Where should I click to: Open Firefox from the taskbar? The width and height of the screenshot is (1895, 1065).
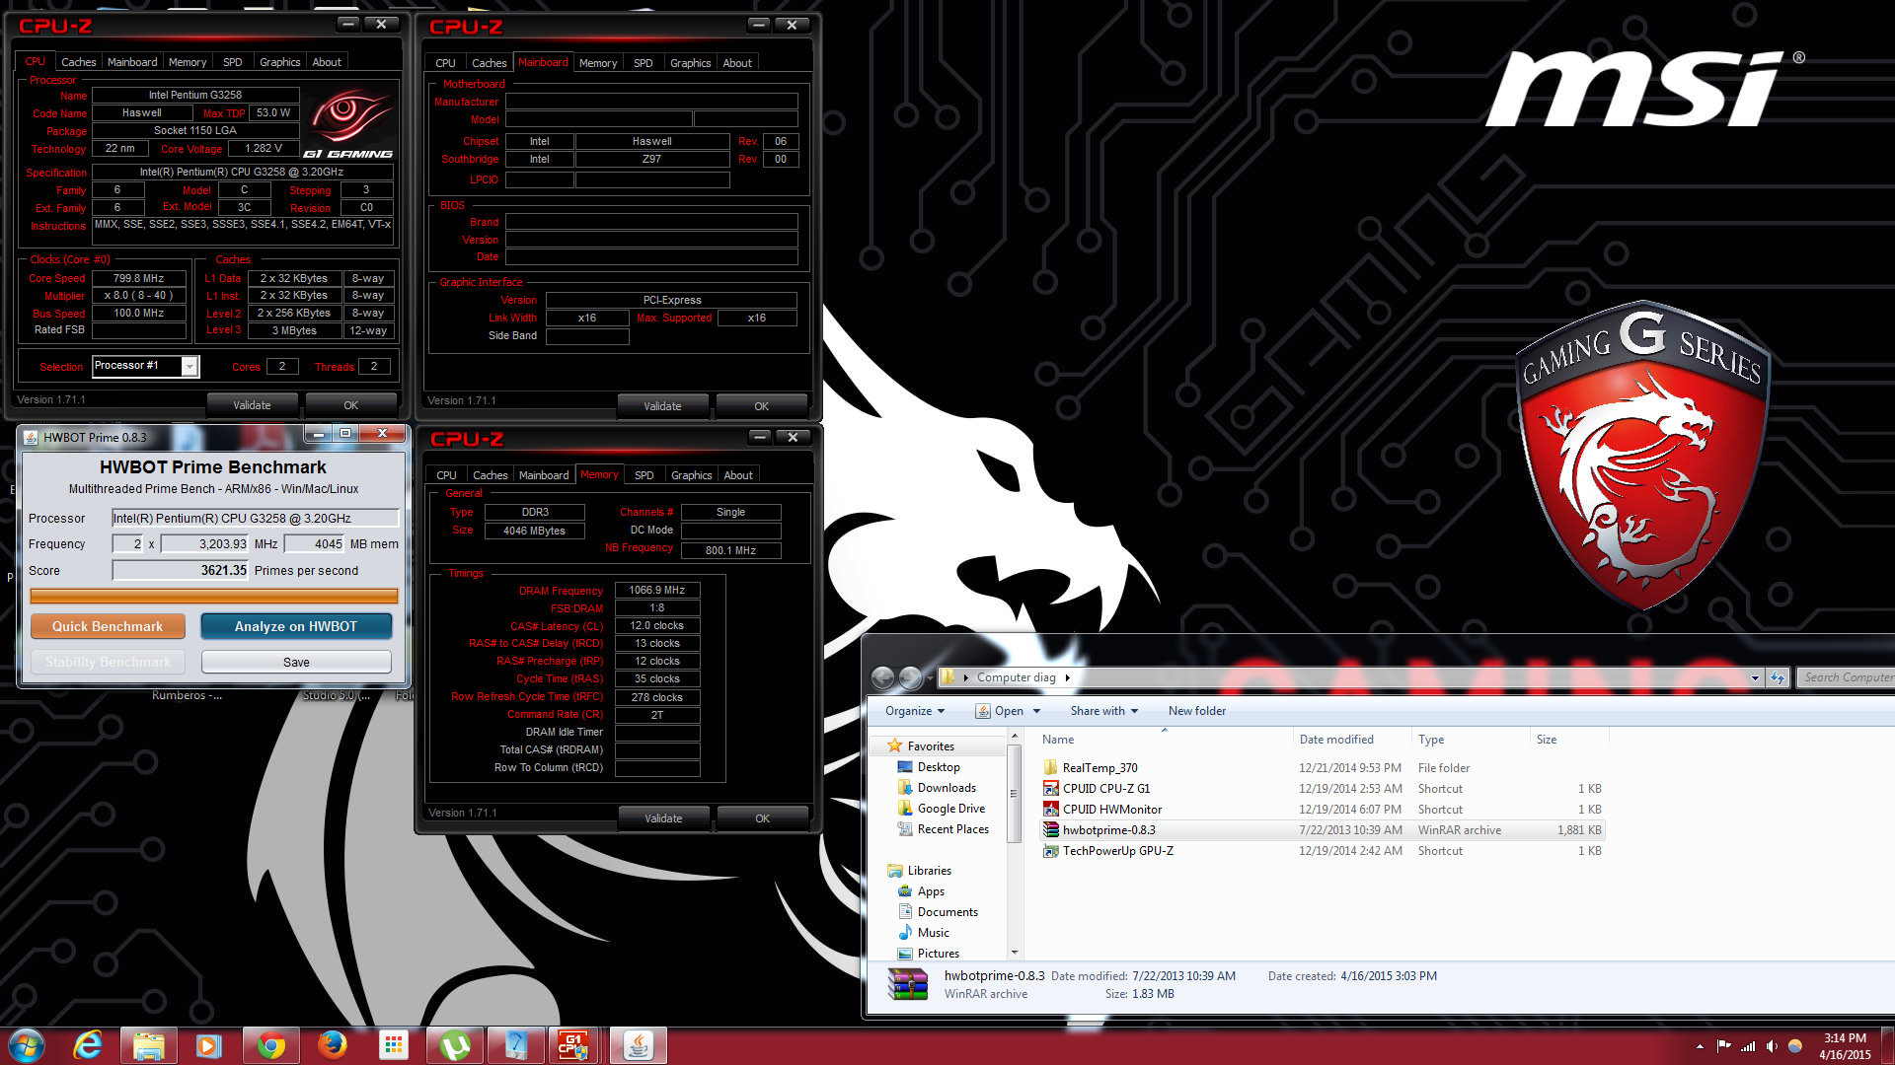pos(332,1045)
